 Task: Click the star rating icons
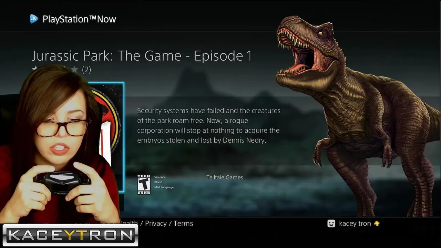coord(55,69)
